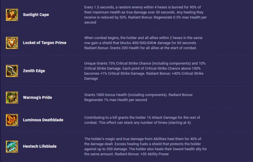The width and height of the screenshot is (253, 162).
Task: Click the Warmog's Pride bonus Health description
Action: 139,97
